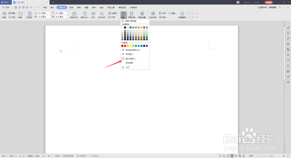
Task: Click the 背景 (Background) ribbon button
Action: [x=123, y=15]
